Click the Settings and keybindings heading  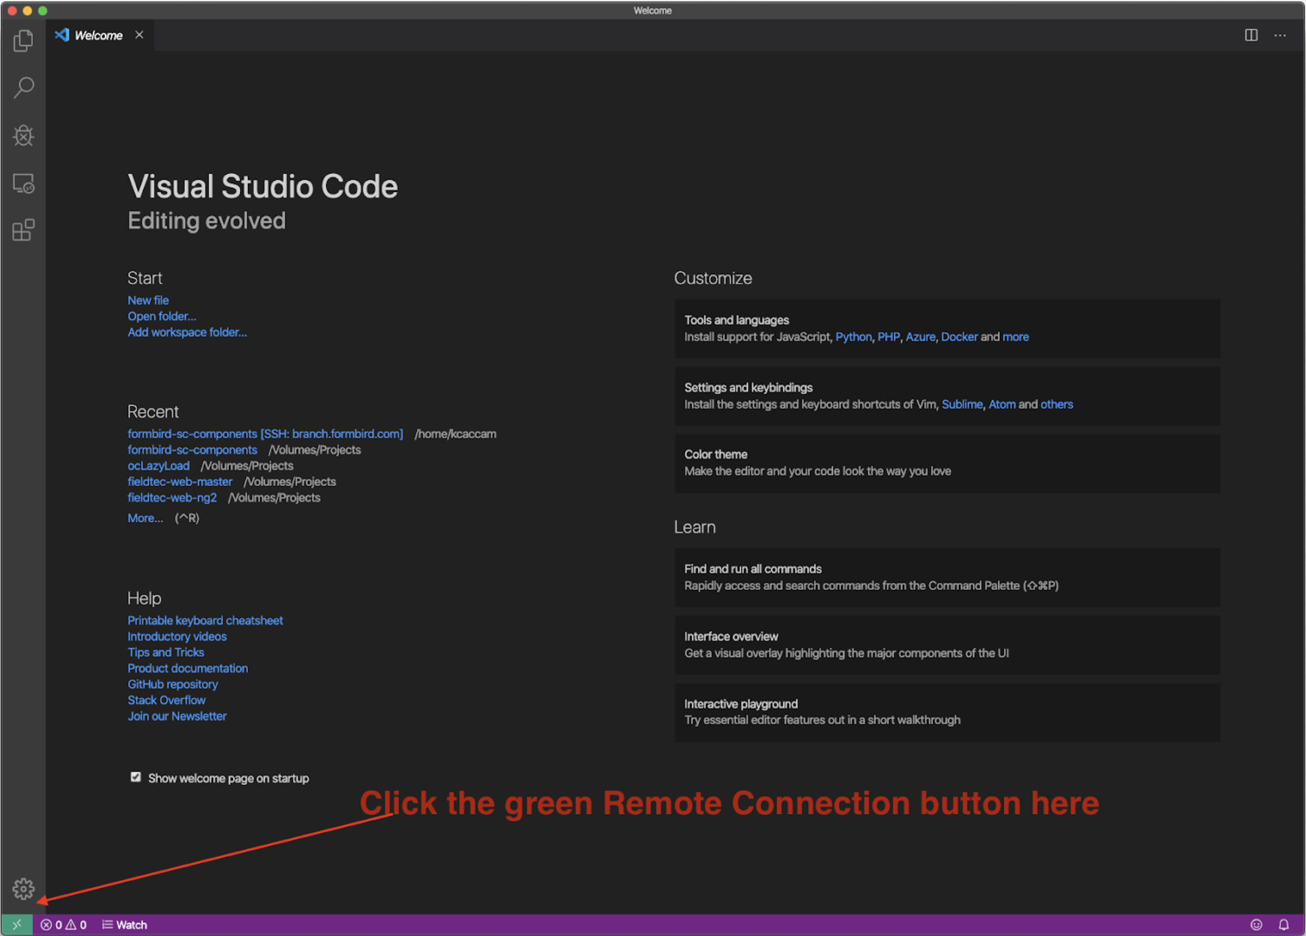click(x=748, y=388)
